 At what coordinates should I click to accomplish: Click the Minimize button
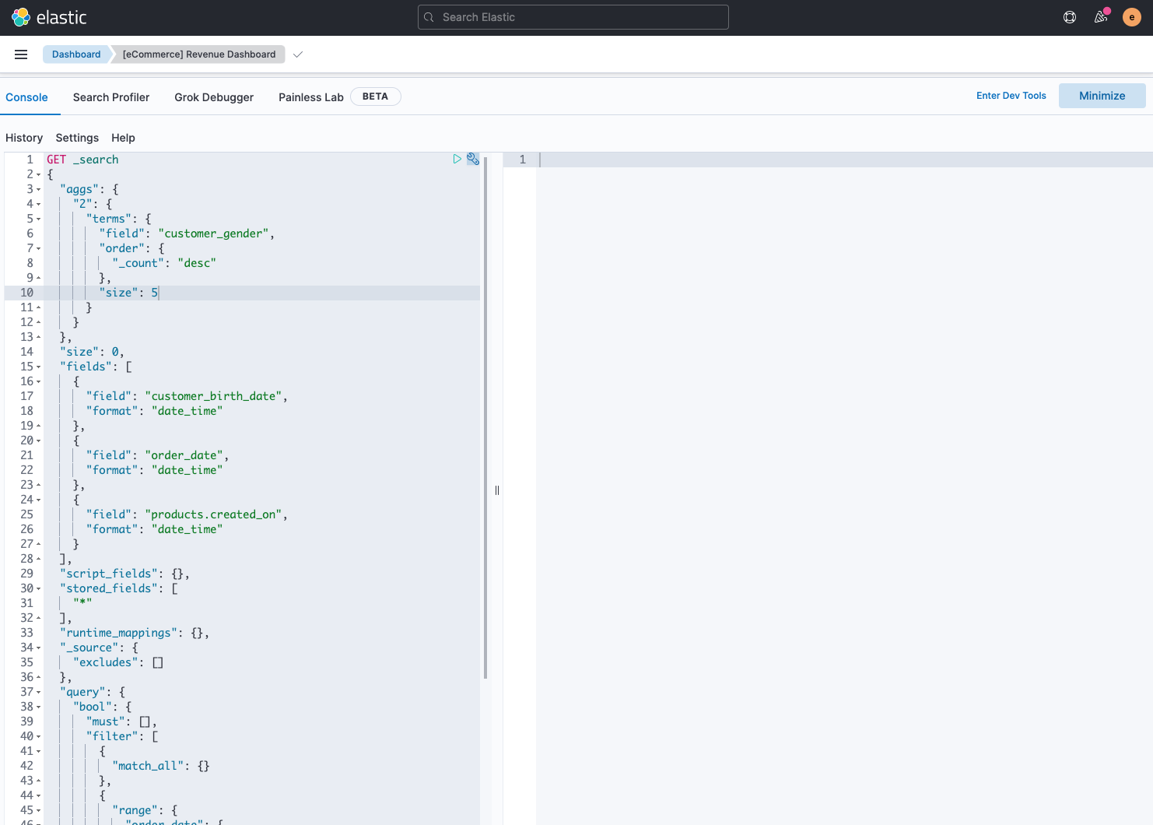(1102, 95)
